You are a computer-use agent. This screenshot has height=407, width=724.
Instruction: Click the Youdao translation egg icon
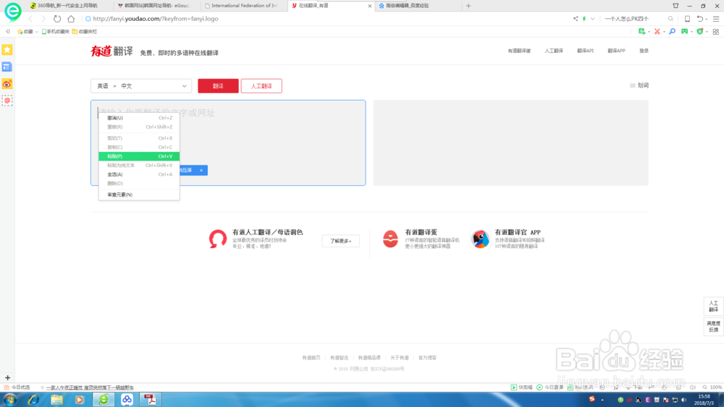(x=390, y=239)
